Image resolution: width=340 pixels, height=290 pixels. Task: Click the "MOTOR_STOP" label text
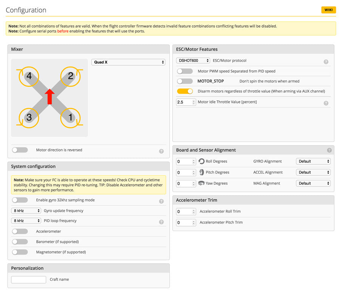pyautogui.click(x=210, y=81)
